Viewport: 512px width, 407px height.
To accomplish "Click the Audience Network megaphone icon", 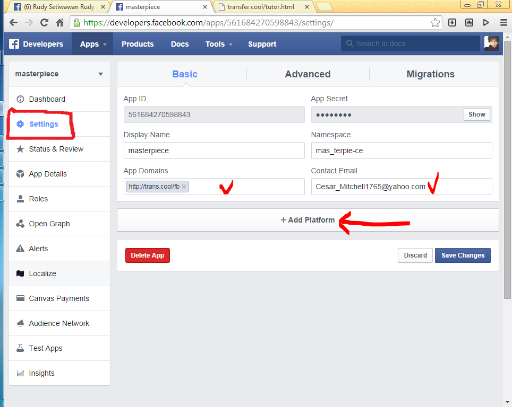I will 20,323.
